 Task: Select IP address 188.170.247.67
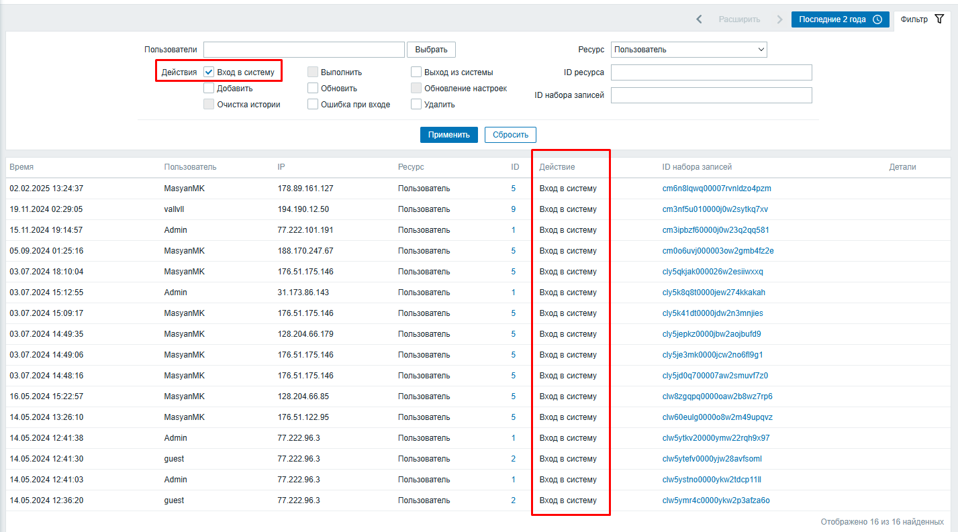pos(305,251)
